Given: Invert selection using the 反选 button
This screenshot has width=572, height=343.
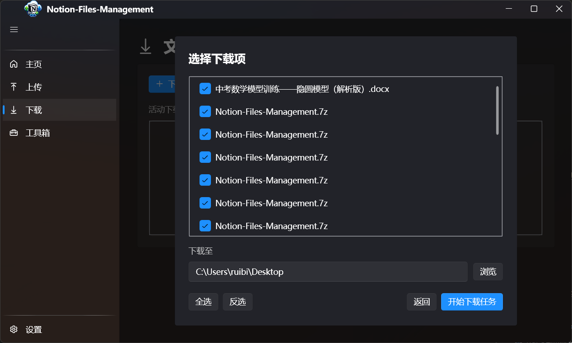Looking at the screenshot, I should pos(237,302).
